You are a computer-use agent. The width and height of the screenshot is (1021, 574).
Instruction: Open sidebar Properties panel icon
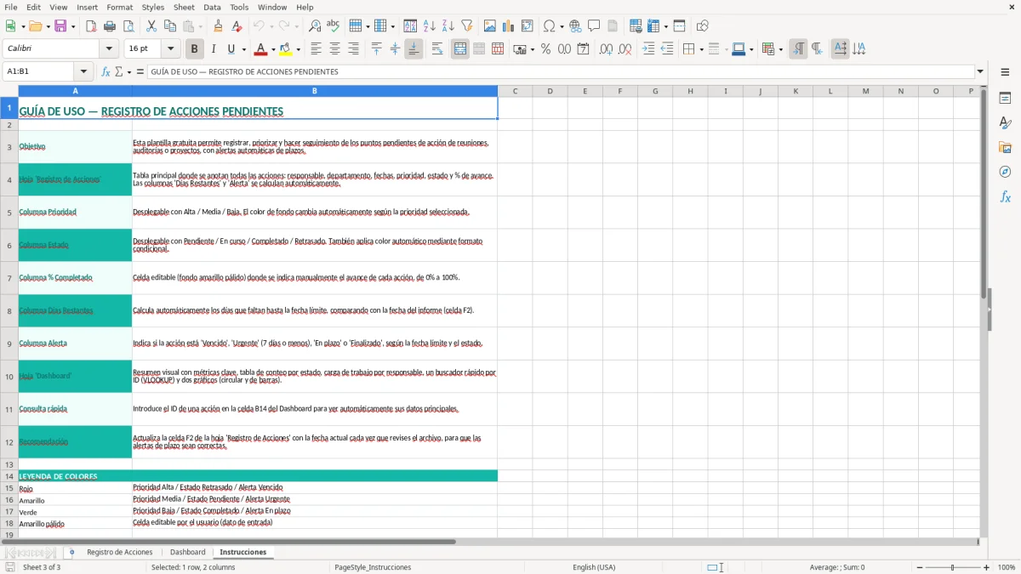point(1005,99)
